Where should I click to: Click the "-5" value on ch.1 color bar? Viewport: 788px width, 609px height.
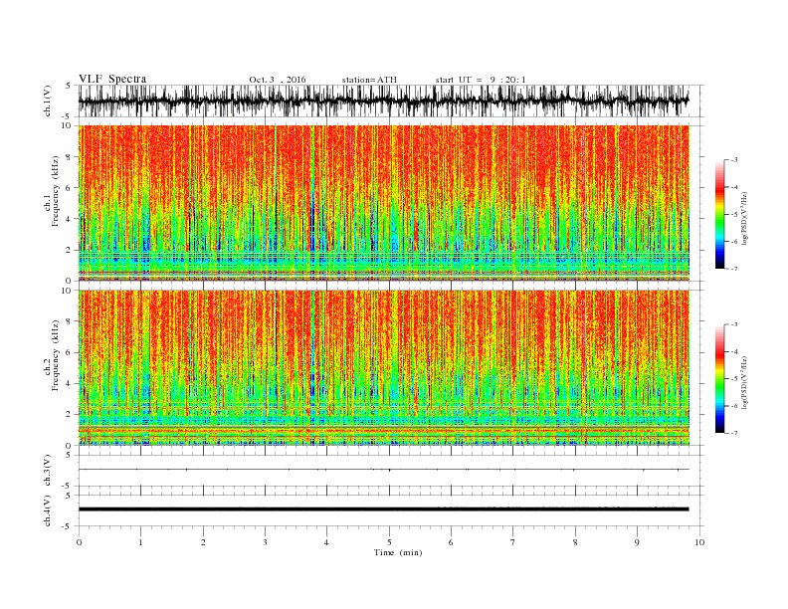(733, 214)
